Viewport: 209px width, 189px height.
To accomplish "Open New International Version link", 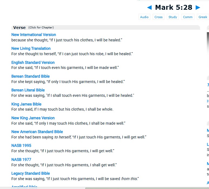I will 34,35.
